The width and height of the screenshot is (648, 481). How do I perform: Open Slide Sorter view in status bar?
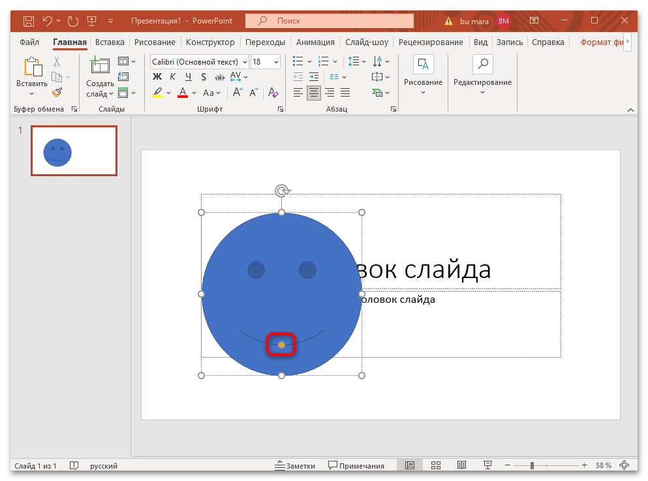(436, 465)
